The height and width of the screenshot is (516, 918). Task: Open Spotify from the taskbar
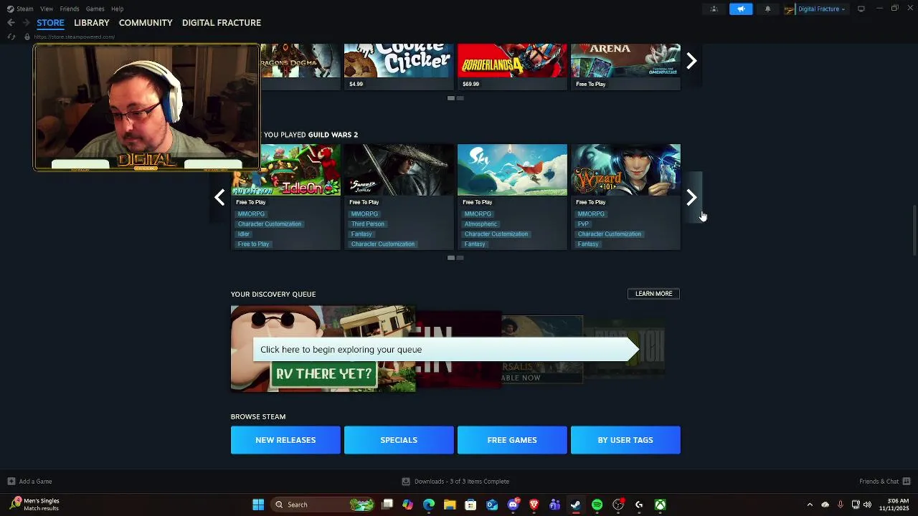tap(597, 505)
